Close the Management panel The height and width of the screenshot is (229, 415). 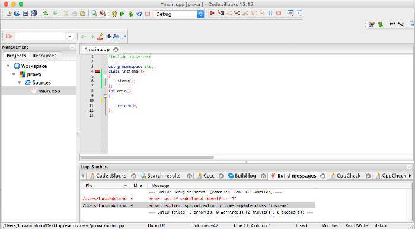72,47
